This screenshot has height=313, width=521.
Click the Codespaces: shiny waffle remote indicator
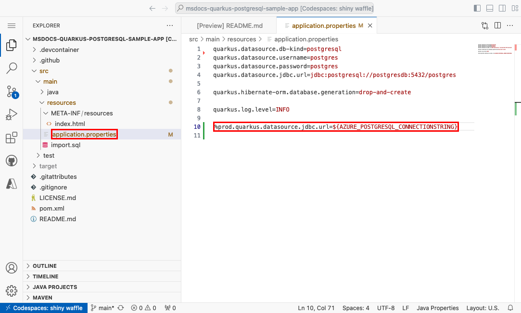point(44,308)
